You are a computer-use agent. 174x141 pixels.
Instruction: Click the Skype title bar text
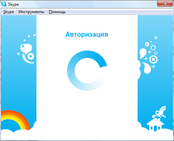13,5
